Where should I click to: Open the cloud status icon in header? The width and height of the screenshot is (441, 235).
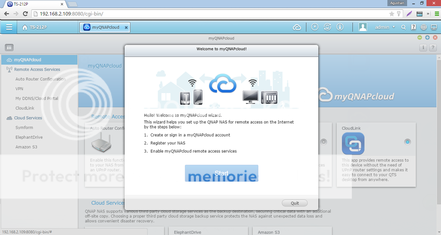coord(297,27)
